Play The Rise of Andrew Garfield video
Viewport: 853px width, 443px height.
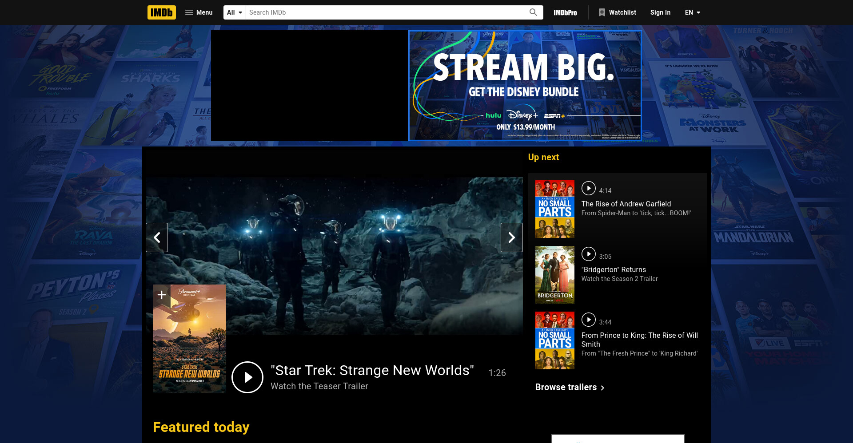589,188
